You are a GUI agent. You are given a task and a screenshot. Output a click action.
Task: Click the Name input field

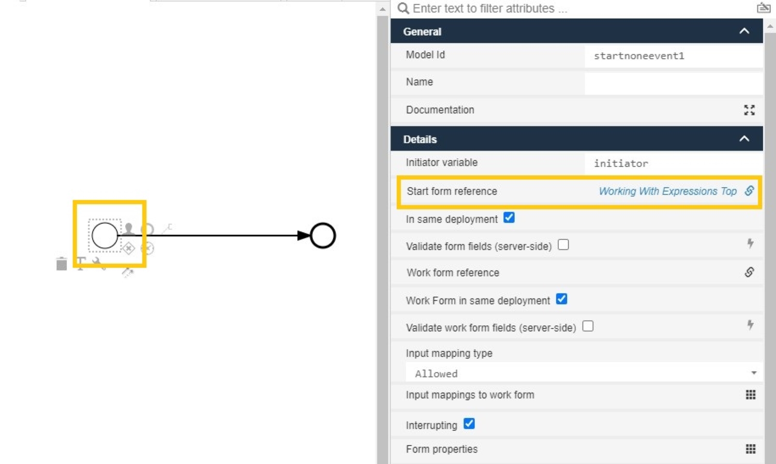[x=673, y=83]
